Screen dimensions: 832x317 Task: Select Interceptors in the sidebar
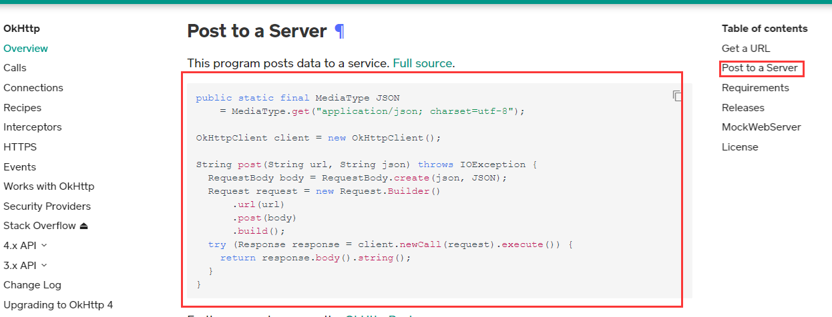(x=33, y=127)
